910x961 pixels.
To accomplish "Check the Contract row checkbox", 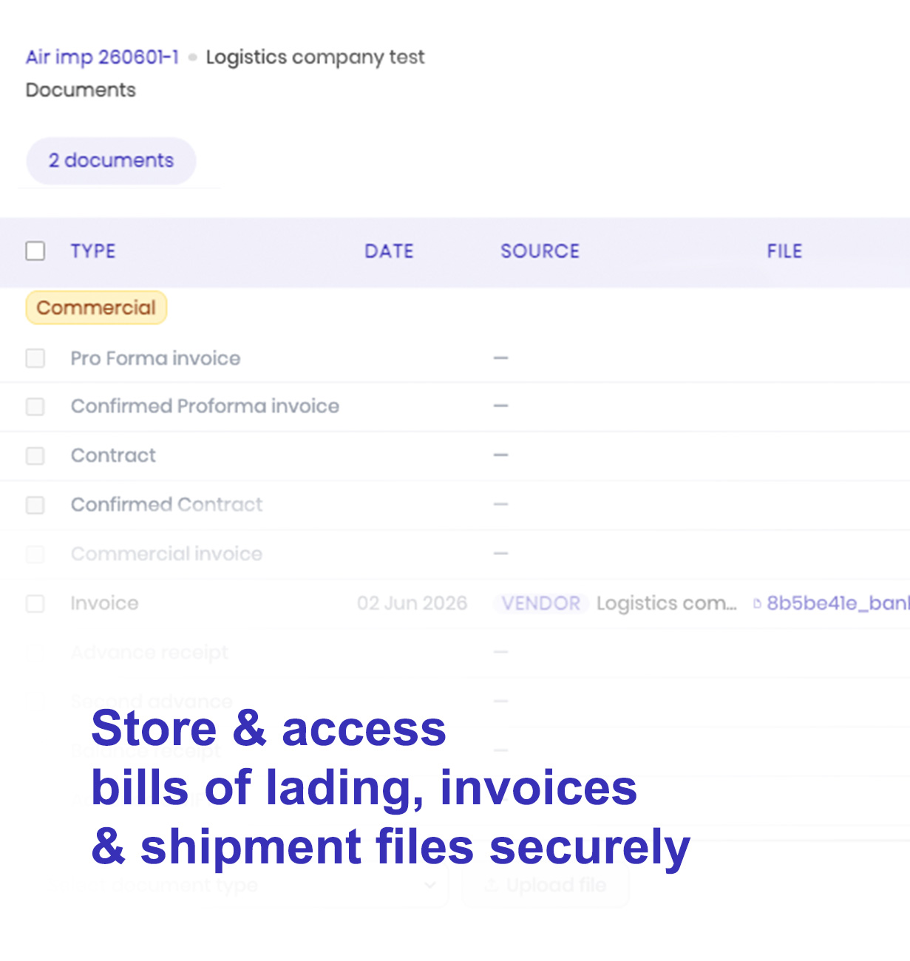I will (x=35, y=455).
